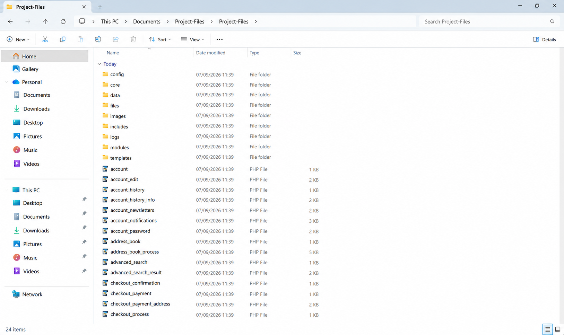Select checkout_payment_address file

[140, 304]
